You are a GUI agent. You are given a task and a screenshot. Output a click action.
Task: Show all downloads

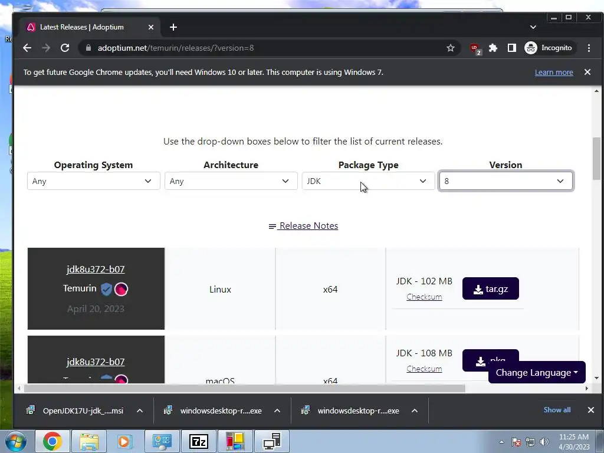[557, 410]
